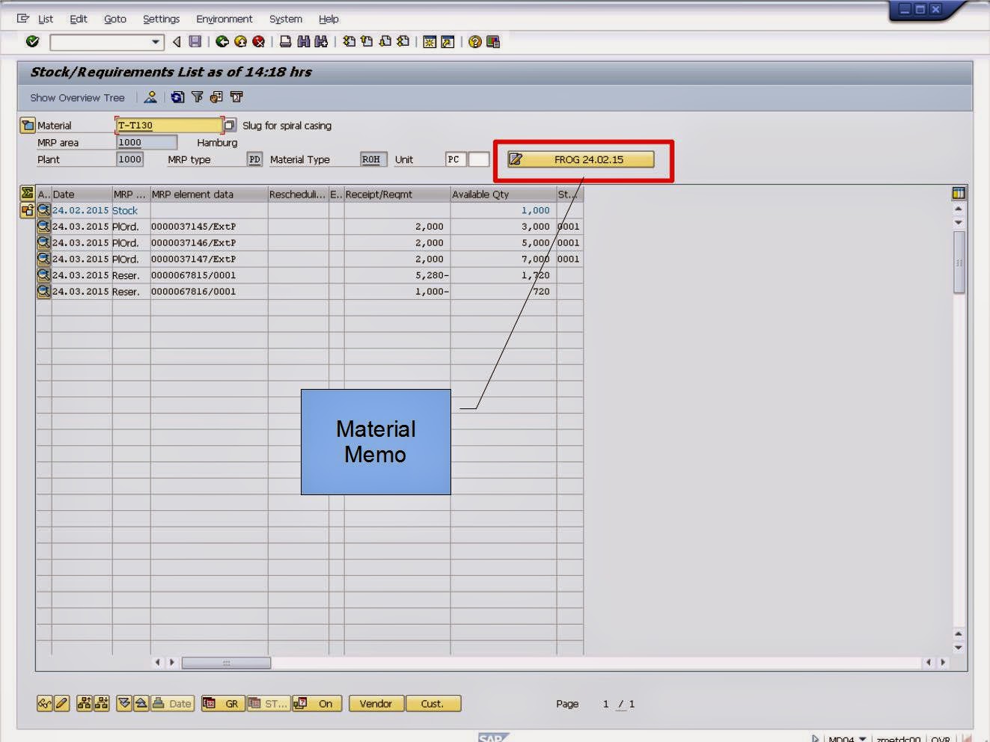Click the Create New Session icon
Image resolution: width=990 pixels, height=742 pixels.
(x=430, y=42)
